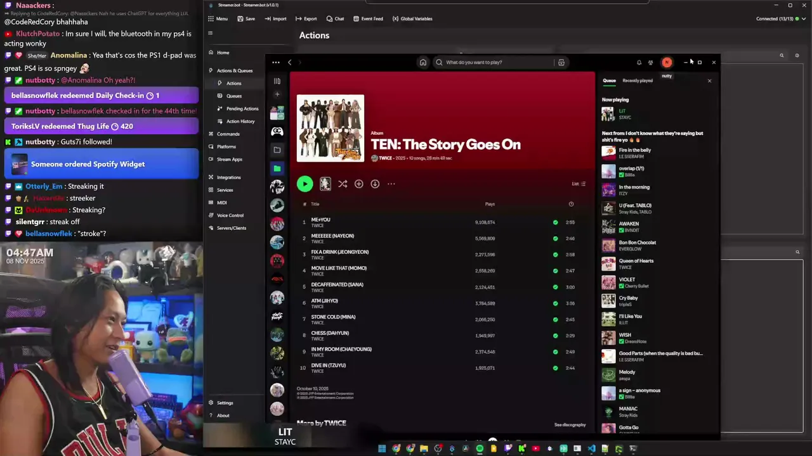Select track ME+YOU
Viewport: 812px width, 456px height.
tap(320, 220)
